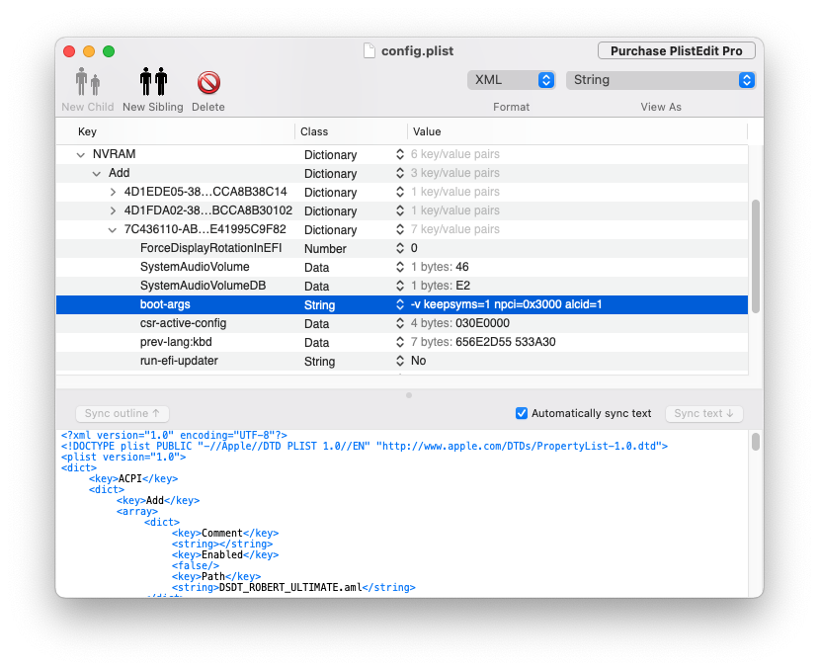Image resolution: width=819 pixels, height=671 pixels.
Task: Click the outline table vertical scrollbar
Action: click(x=755, y=257)
